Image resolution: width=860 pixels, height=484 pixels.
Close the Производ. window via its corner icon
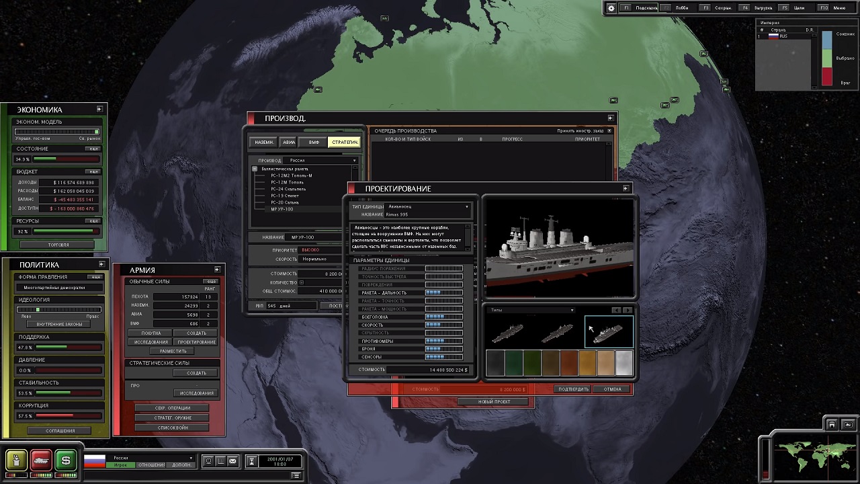point(610,118)
